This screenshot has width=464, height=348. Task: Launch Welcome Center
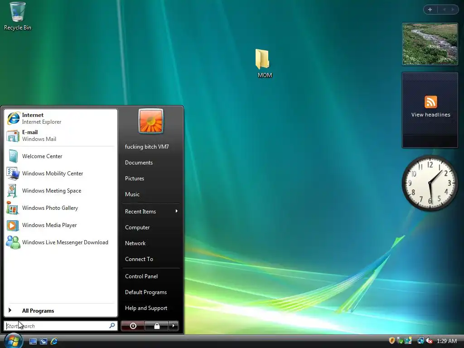(61, 156)
